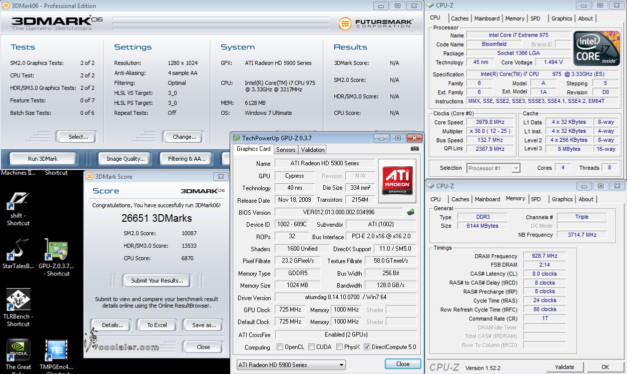Viewport: 627px width, 374px height.
Task: Click the Driver Version field in GPU-Z
Action: pos(345,298)
